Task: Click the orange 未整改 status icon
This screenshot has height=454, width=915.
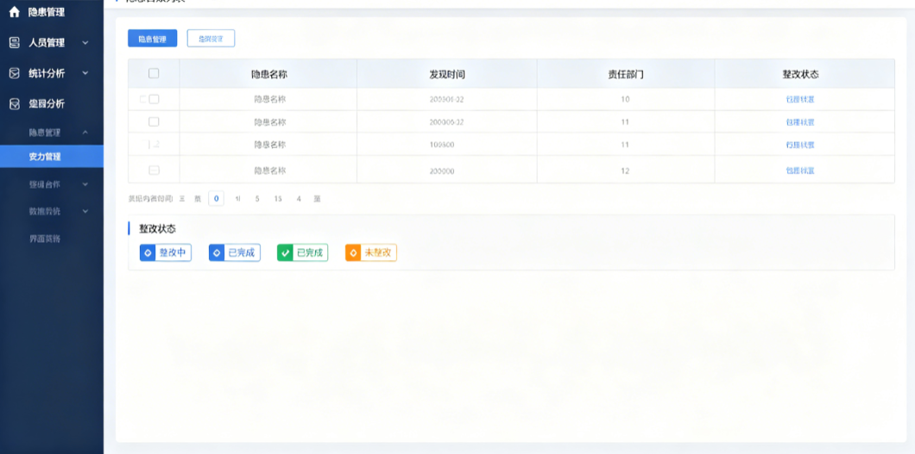Action: point(353,252)
